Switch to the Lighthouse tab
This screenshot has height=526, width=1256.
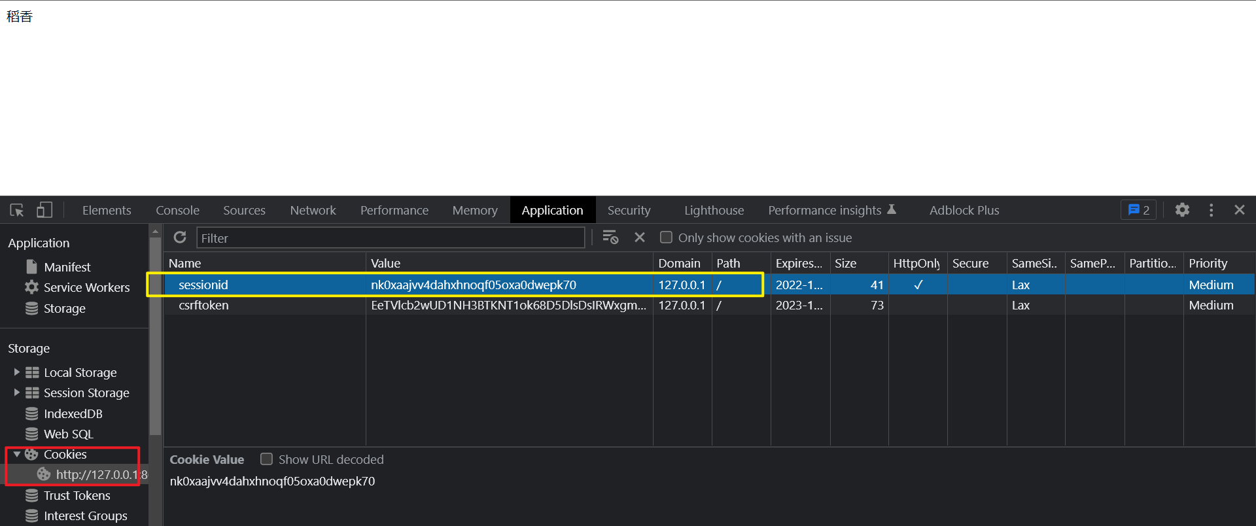pyautogui.click(x=714, y=210)
